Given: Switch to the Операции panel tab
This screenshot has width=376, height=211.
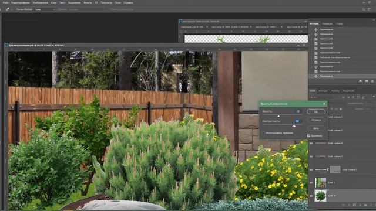Looking at the screenshot, I should 327,24.
